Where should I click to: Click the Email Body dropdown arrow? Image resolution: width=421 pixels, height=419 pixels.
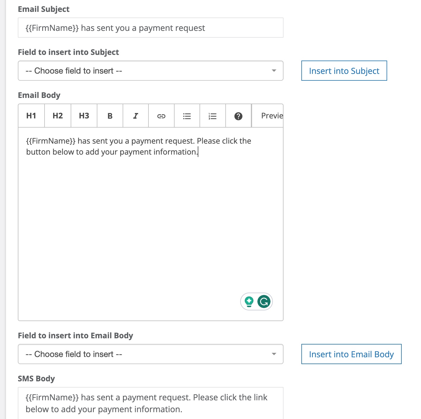(274, 354)
